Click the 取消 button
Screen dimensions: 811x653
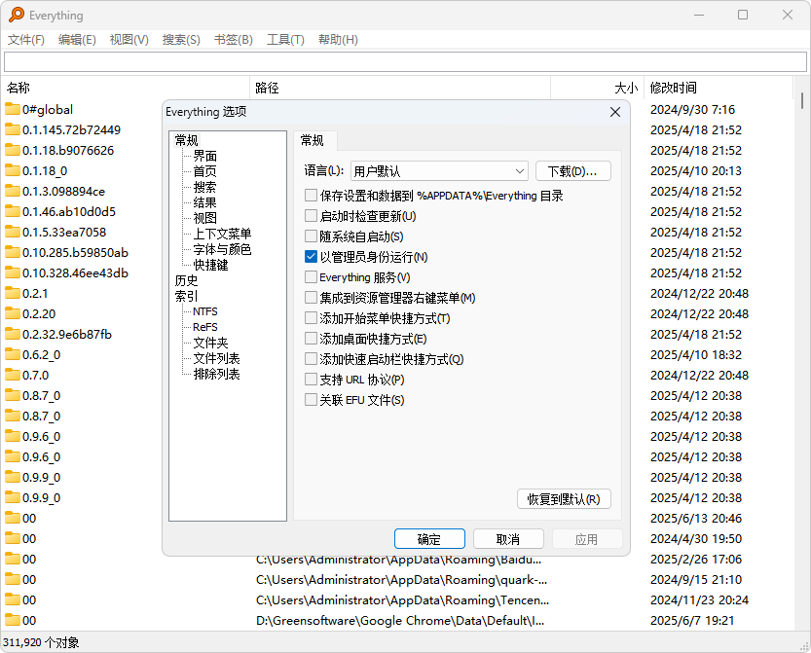point(508,539)
